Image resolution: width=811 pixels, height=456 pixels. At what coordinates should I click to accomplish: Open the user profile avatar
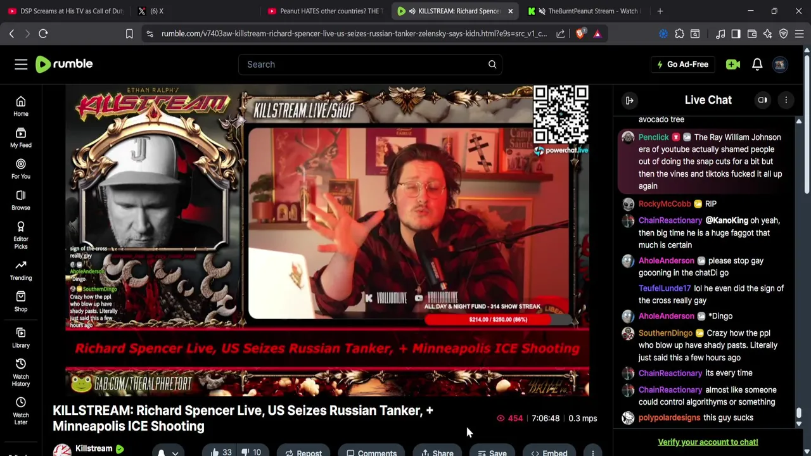tap(780, 64)
